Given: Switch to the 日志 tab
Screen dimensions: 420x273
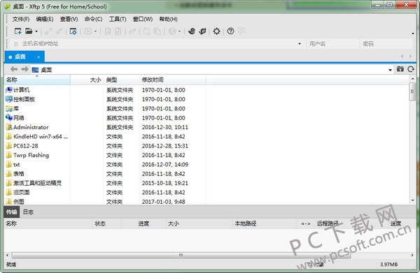Looking at the screenshot, I should [x=28, y=212].
